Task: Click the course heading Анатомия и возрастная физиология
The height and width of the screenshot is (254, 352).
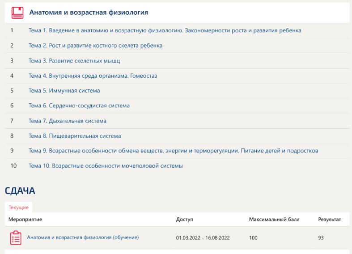Action: (89, 12)
